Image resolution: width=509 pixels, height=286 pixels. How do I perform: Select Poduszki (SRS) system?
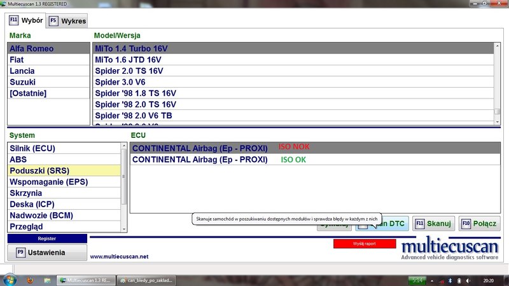[64, 170]
